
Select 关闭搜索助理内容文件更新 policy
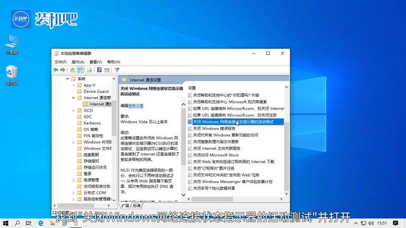213,142
